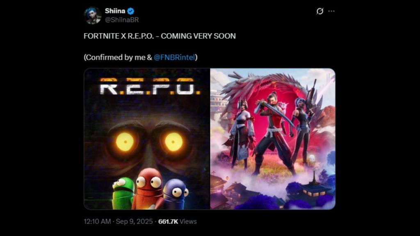420x236 pixels.
Task: Open the 661.7K Views count
Action: pyautogui.click(x=177, y=222)
